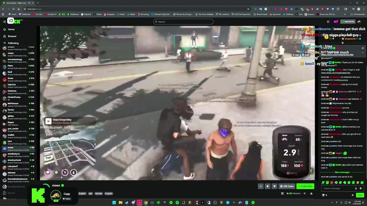Click the microphone icon in chat input
This screenshot has width=367, height=206.
pos(356,188)
